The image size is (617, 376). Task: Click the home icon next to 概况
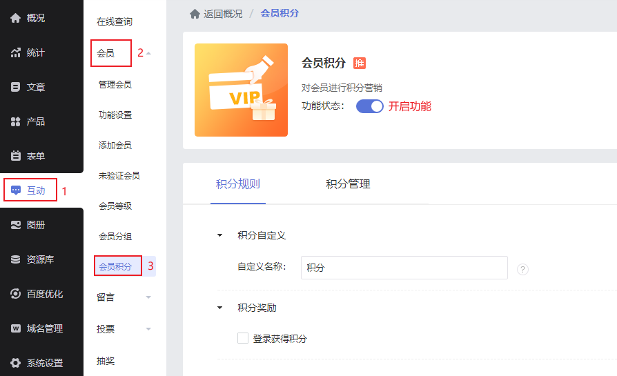pyautogui.click(x=15, y=18)
